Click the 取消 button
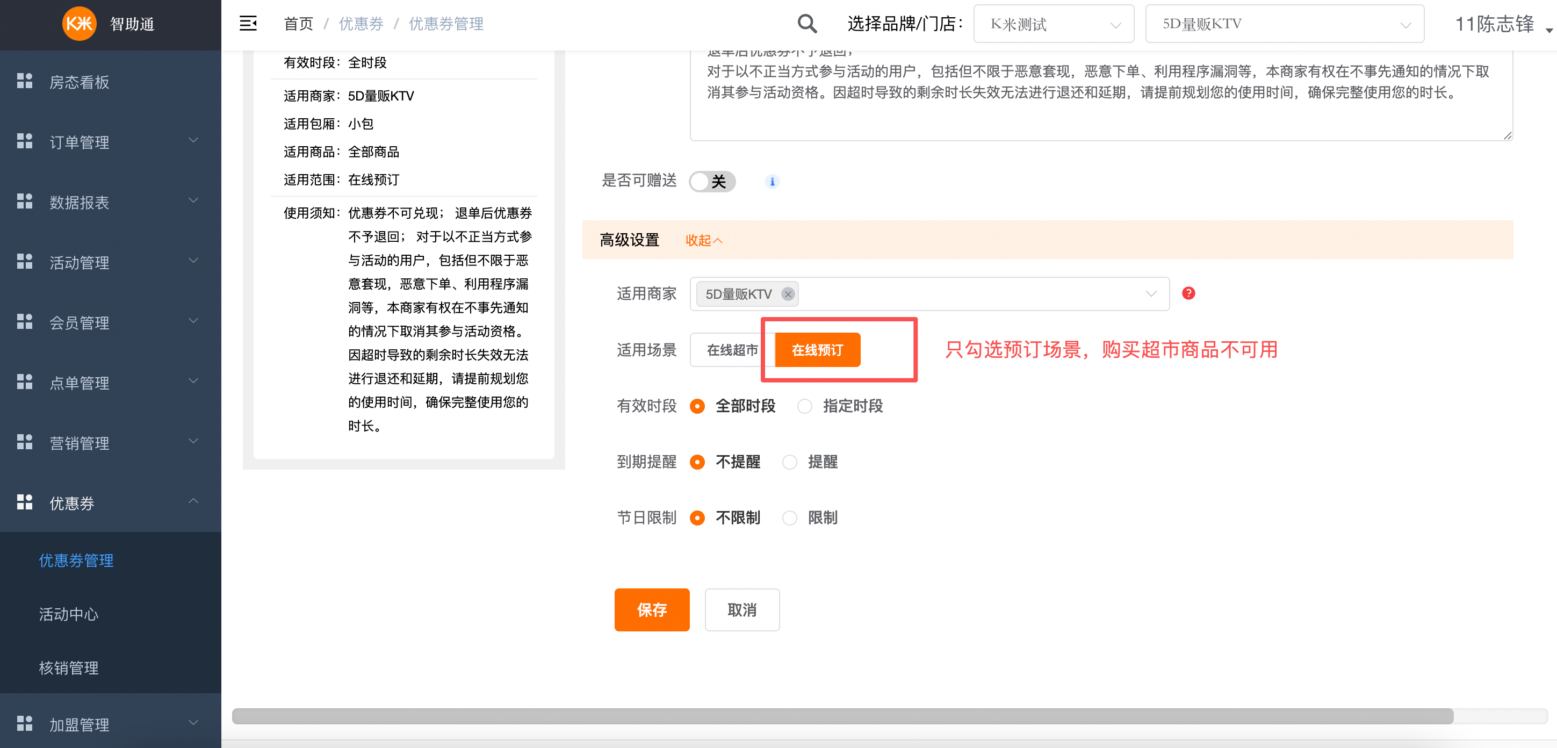The width and height of the screenshot is (1557, 748). [741, 609]
